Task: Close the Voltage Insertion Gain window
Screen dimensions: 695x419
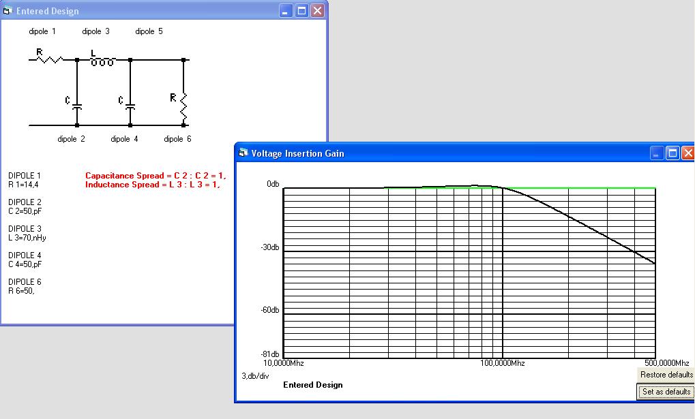Action: tap(688, 153)
